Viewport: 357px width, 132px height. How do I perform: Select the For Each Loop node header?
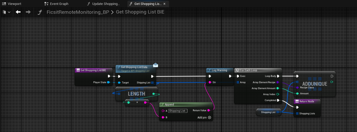pos(258,70)
